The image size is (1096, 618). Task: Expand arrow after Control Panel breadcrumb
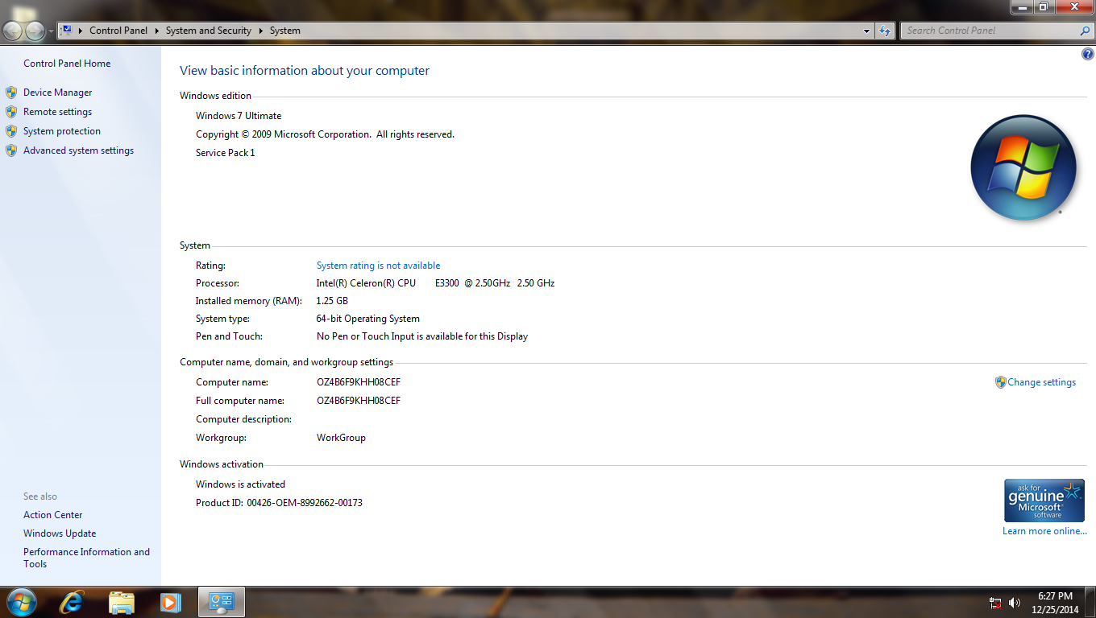156,31
